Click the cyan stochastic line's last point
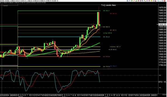Screen dimensions: 167x97 [x=100, y=82]
